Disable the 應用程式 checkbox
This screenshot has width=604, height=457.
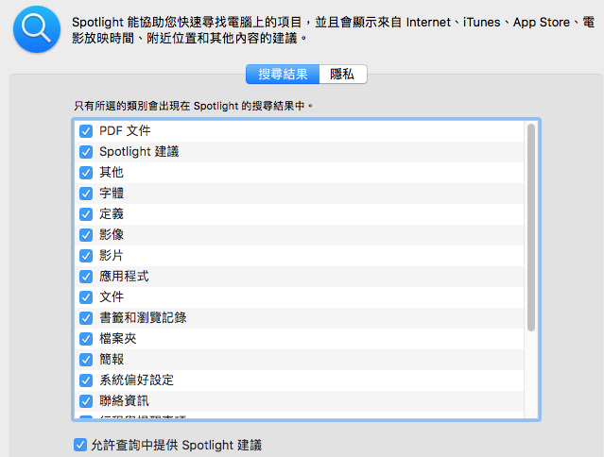[x=86, y=277]
